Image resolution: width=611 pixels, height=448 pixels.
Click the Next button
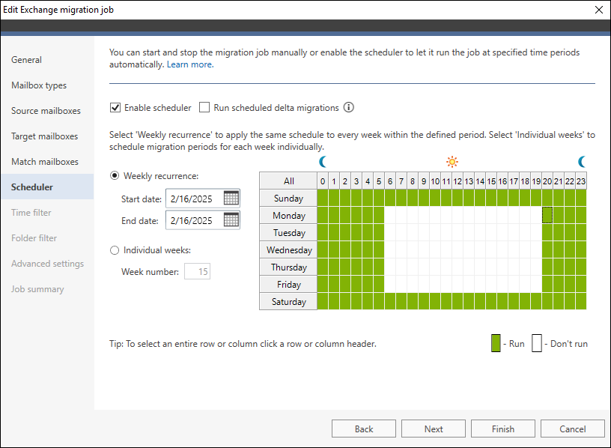pos(434,429)
